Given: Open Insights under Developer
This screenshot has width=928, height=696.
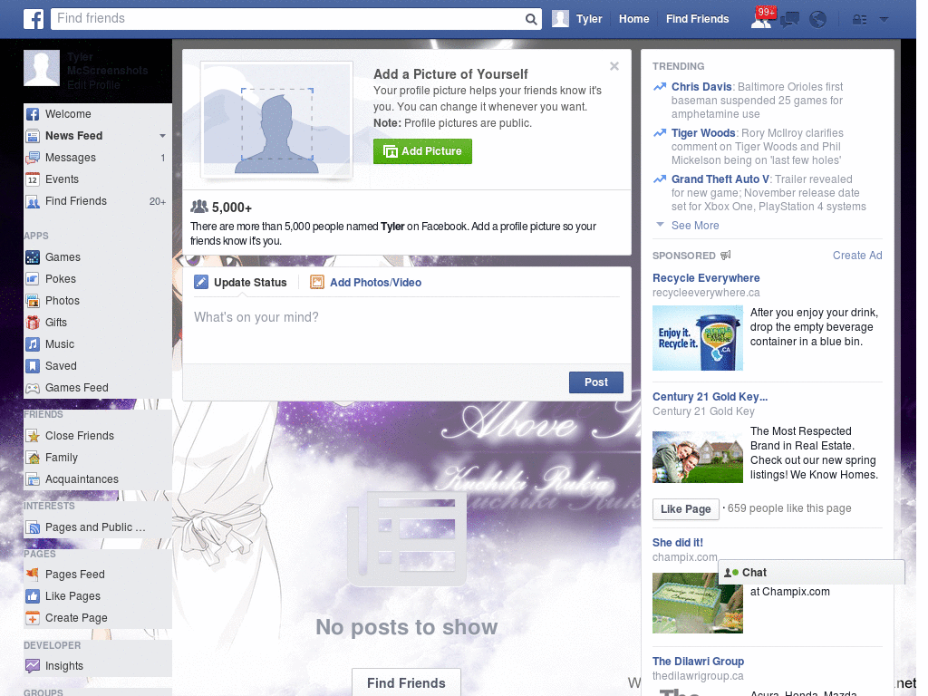Looking at the screenshot, I should 98,666.
